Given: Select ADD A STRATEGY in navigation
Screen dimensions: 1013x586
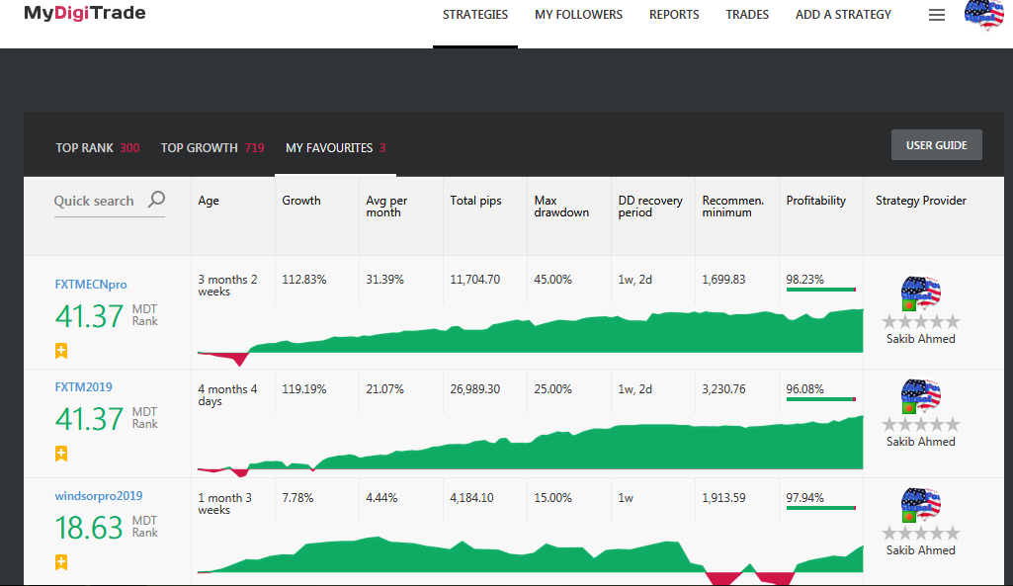Looking at the screenshot, I should (843, 14).
